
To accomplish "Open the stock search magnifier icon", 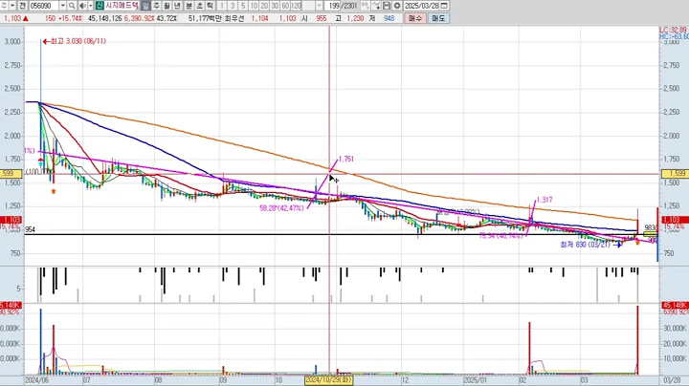I will click(x=72, y=6).
